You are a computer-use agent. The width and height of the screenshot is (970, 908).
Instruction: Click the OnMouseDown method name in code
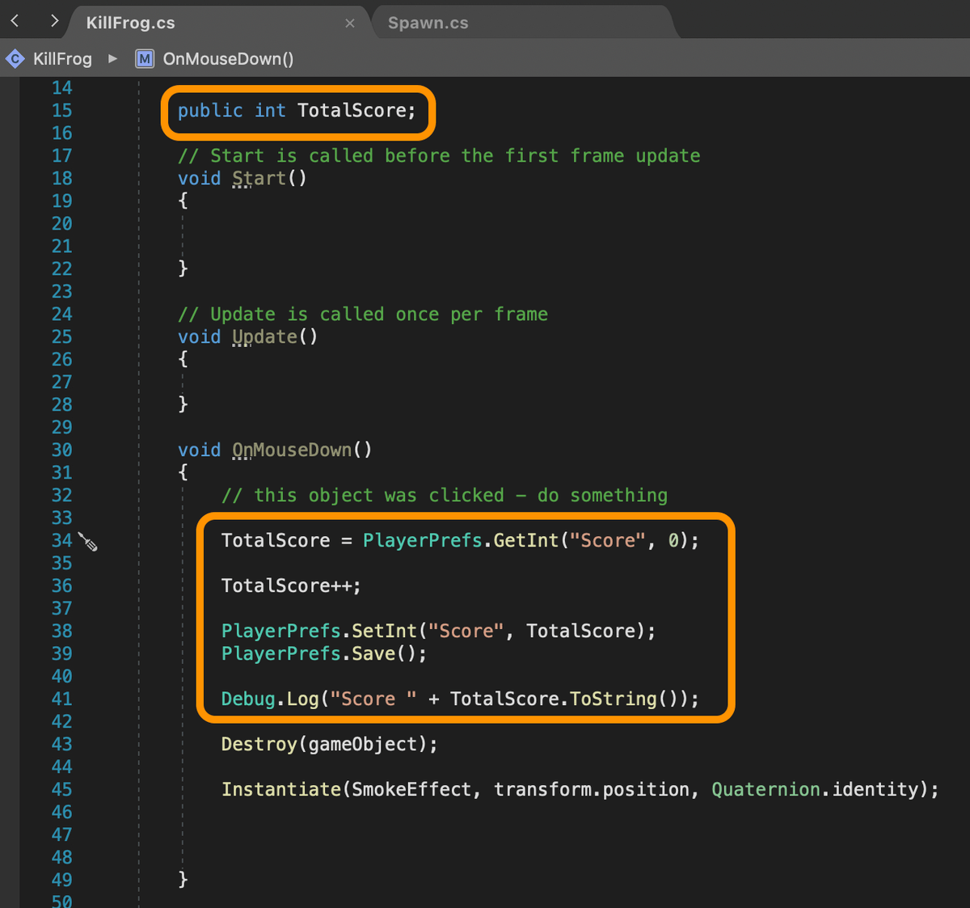(x=292, y=450)
